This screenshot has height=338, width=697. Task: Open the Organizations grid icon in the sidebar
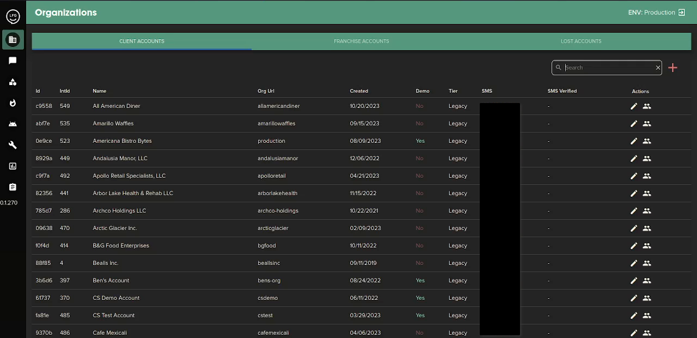(x=13, y=39)
